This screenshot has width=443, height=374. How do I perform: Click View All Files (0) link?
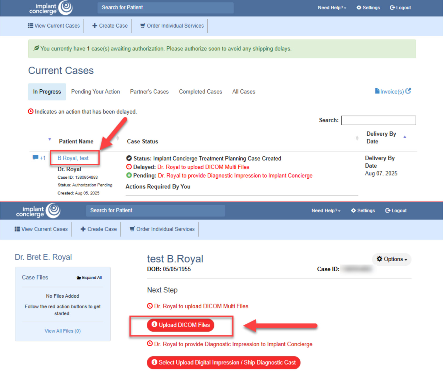(63, 331)
